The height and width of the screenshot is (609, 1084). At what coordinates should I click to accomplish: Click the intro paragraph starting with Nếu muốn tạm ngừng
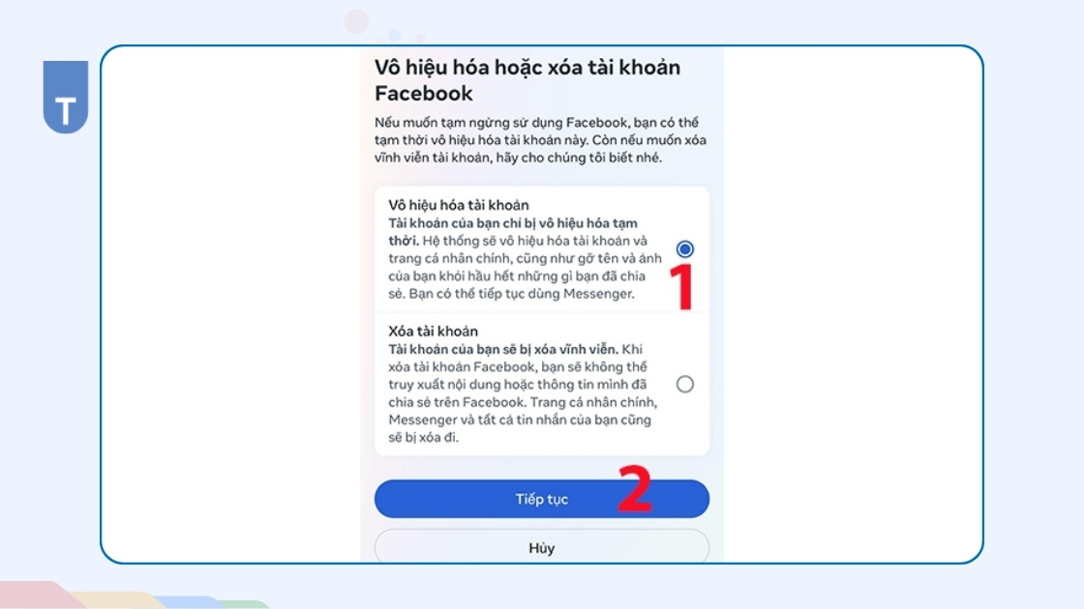(541, 140)
